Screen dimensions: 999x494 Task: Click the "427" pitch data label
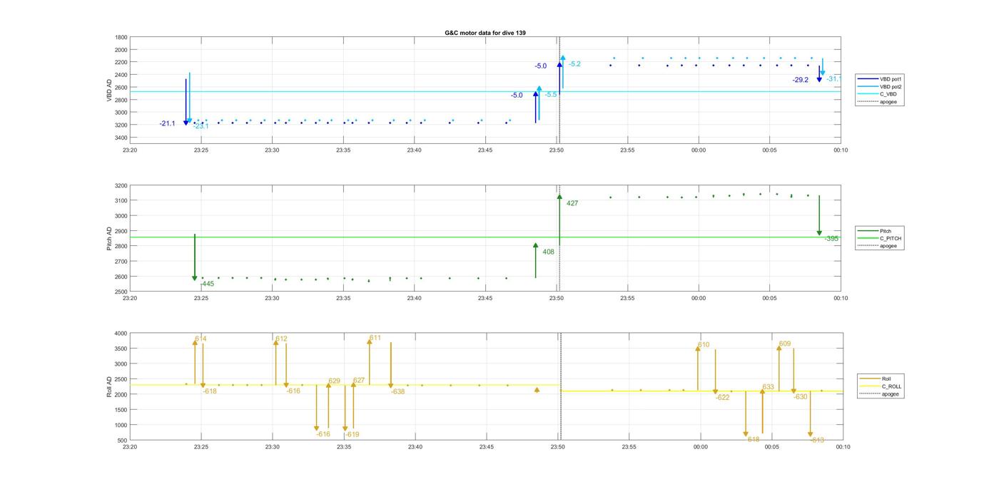click(572, 203)
